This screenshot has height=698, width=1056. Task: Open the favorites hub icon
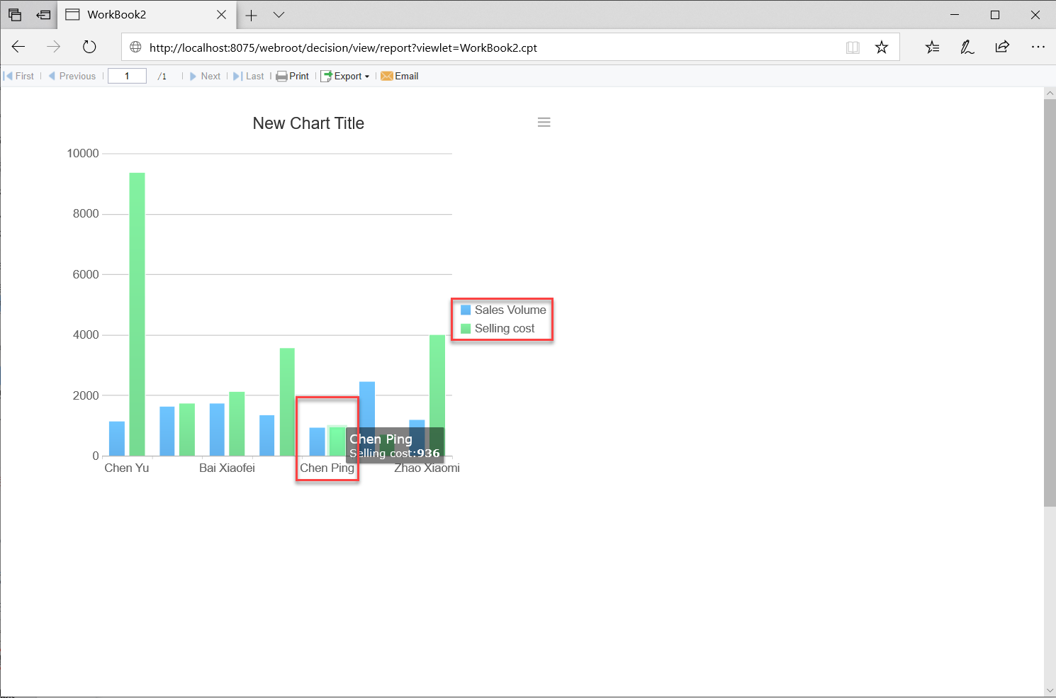(x=932, y=47)
